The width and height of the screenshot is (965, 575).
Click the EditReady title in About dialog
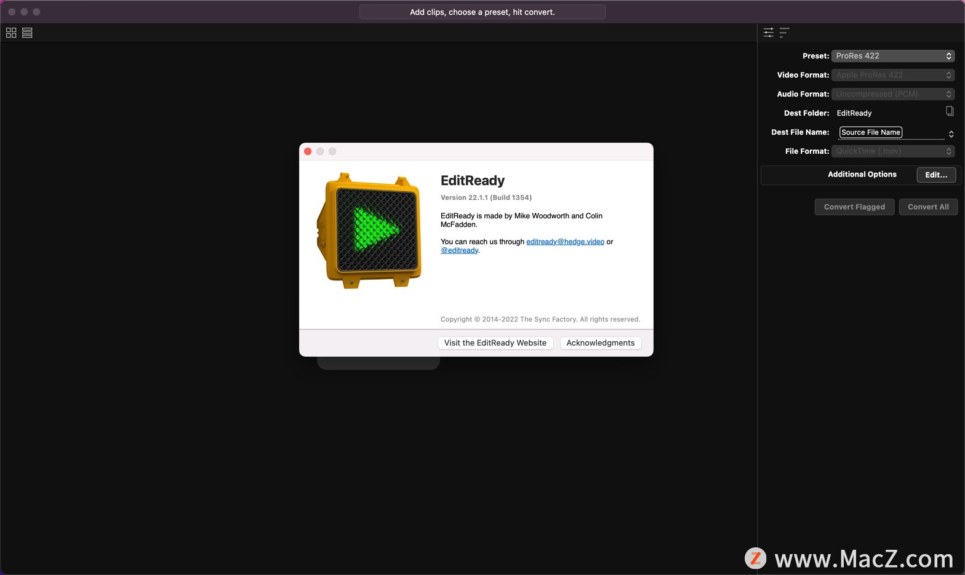(x=473, y=180)
